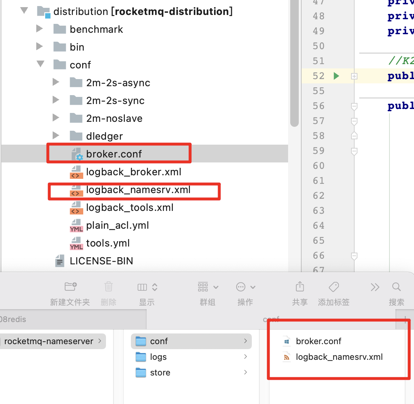
Task: Click editor gutter line number 48
Action: [318, 16]
